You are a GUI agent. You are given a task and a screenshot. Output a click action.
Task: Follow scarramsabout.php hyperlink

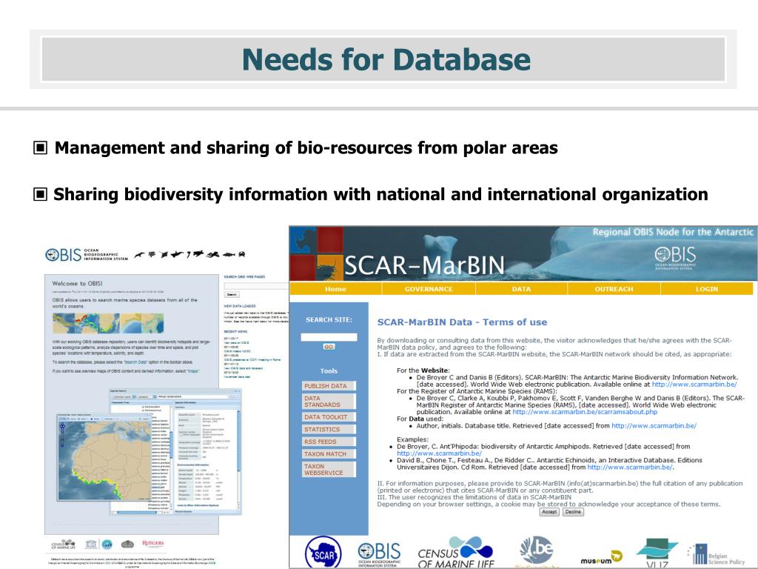tap(585, 412)
